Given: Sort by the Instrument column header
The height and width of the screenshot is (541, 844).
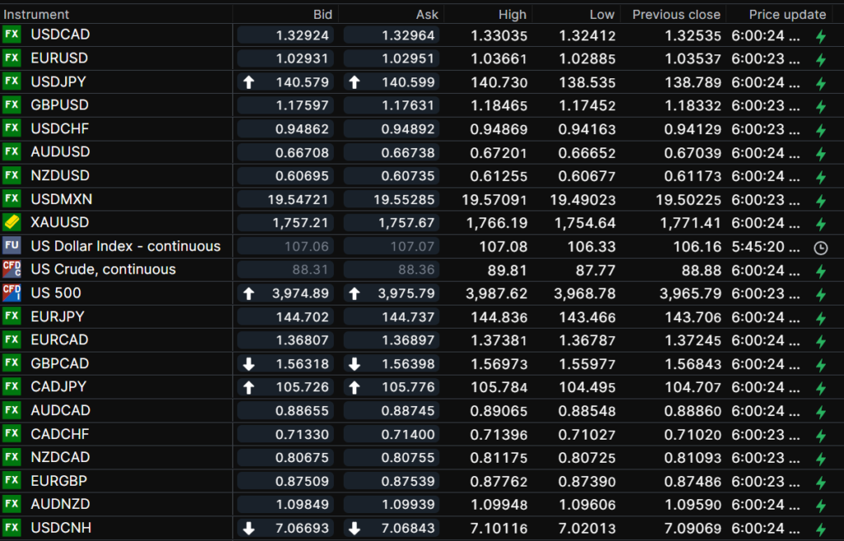Looking at the screenshot, I should (37, 14).
